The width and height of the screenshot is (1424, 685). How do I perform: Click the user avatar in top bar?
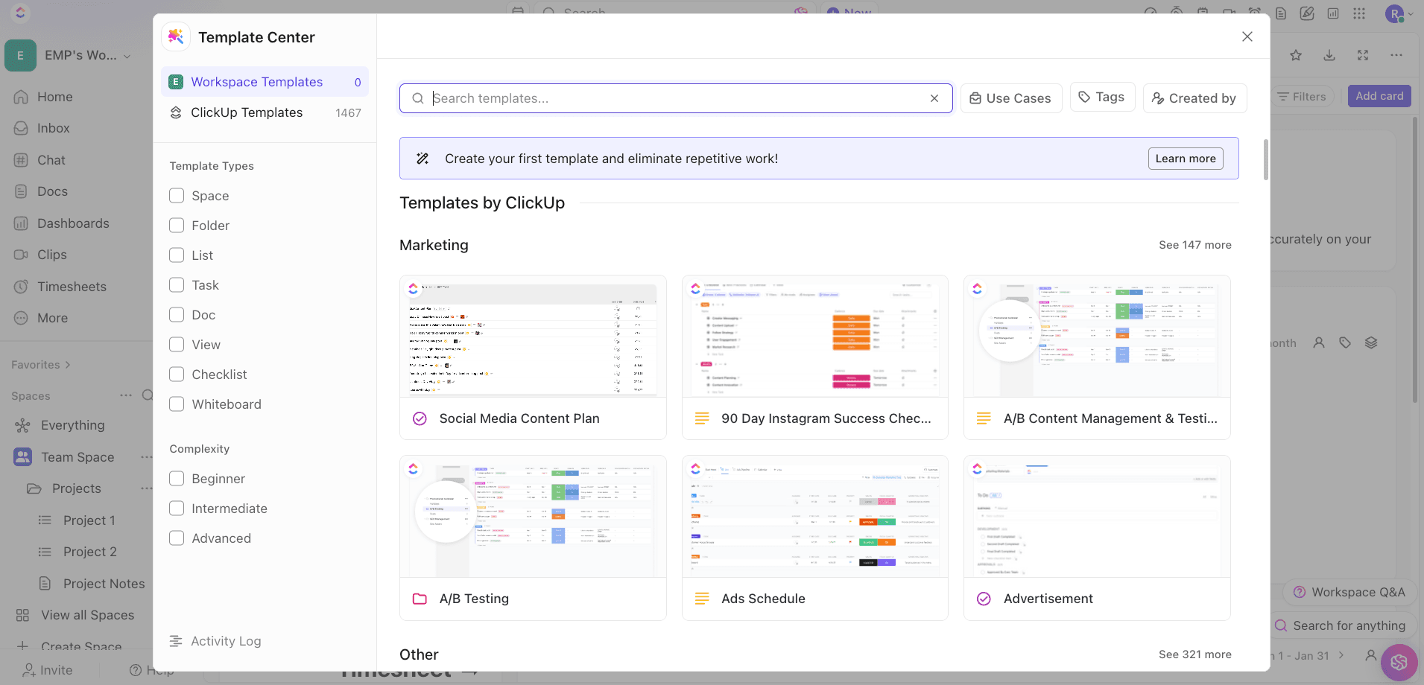[x=1394, y=13]
